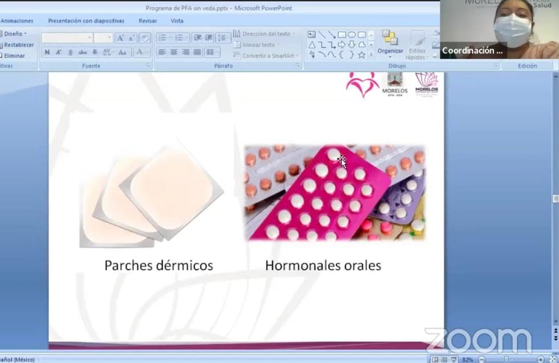Expand the shapes gallery more arrow
Viewport: 559px width, 363px height.
tap(371, 55)
